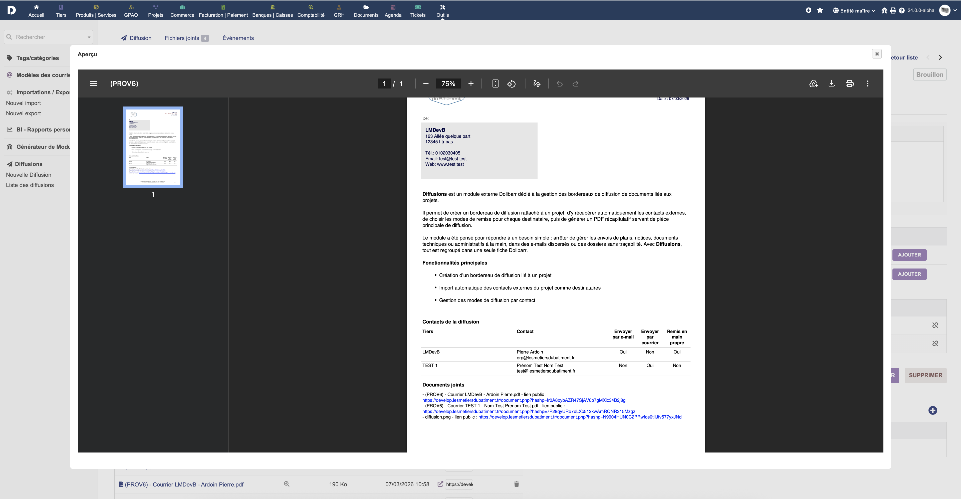Screen dimensions: 961x499
Task: Select the page 1 thumbnail
Action: pos(153,147)
